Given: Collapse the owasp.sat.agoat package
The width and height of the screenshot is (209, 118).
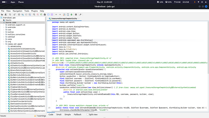Looking at the screenshot, I should (x=4, y=44).
